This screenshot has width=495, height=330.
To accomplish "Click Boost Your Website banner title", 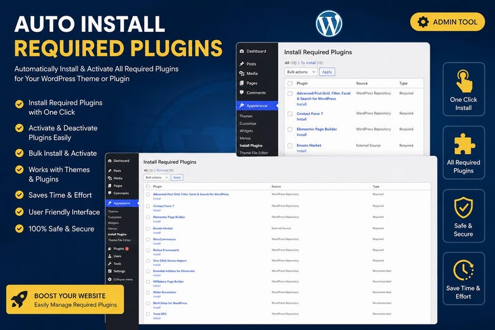I will (70, 296).
